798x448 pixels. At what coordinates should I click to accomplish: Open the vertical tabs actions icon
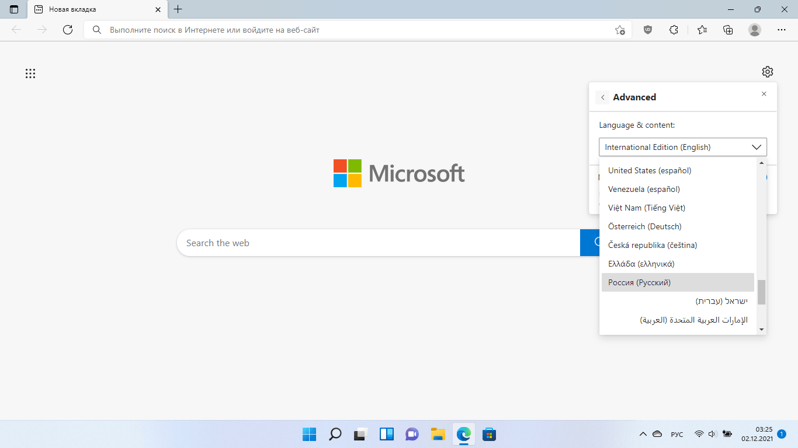pyautogui.click(x=14, y=9)
